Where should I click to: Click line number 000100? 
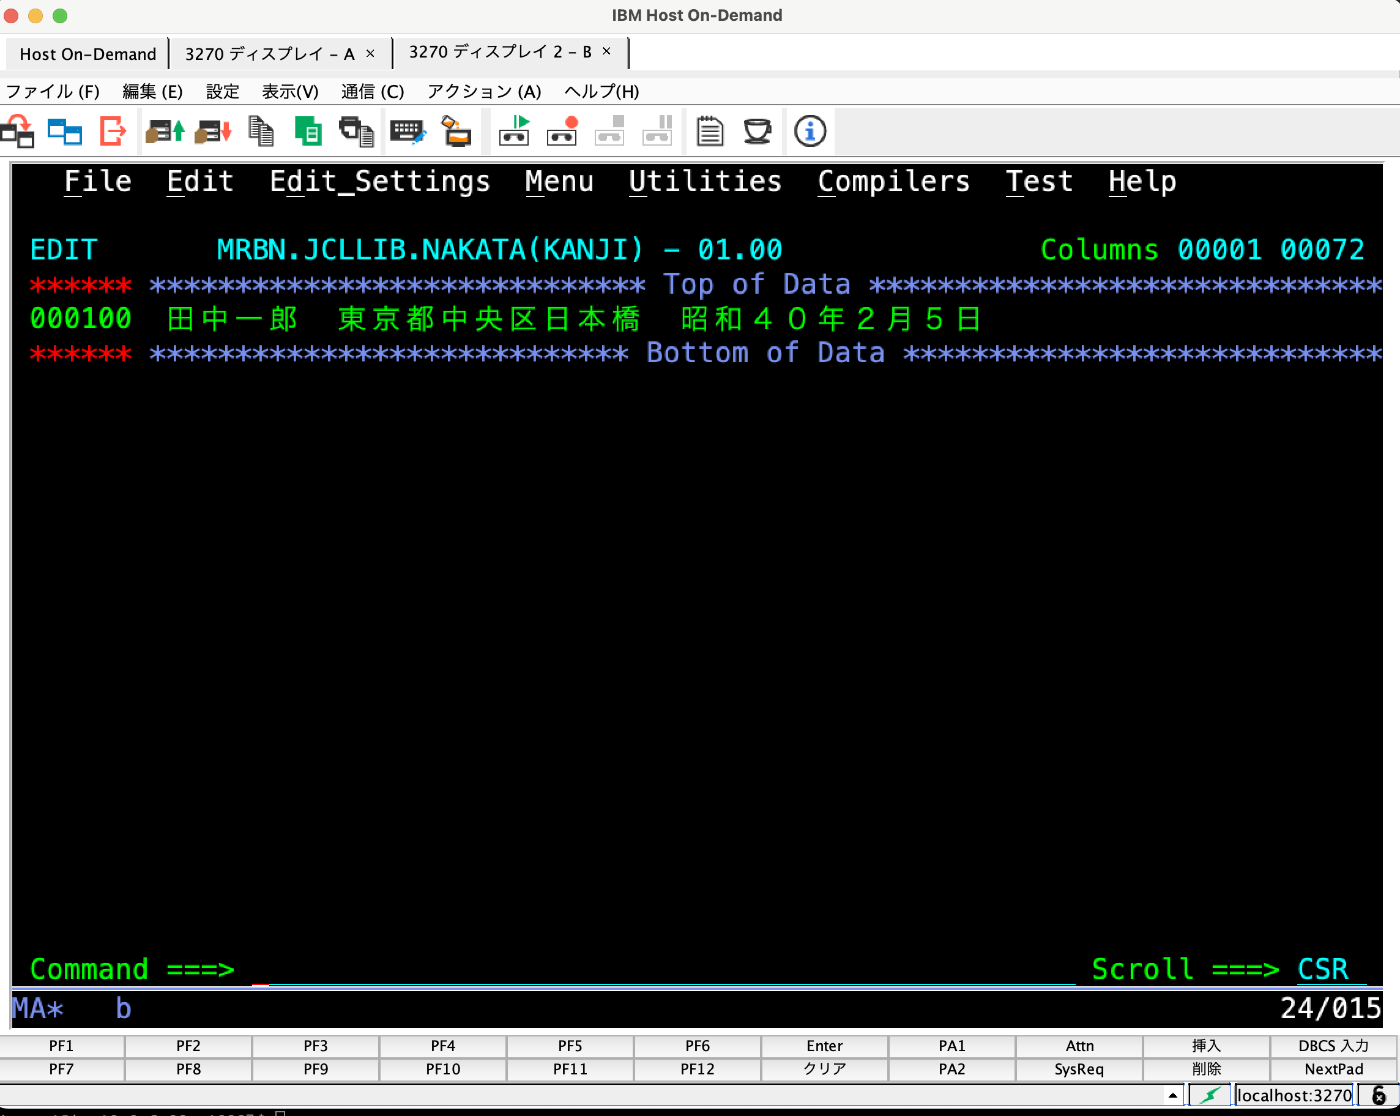[x=81, y=319]
